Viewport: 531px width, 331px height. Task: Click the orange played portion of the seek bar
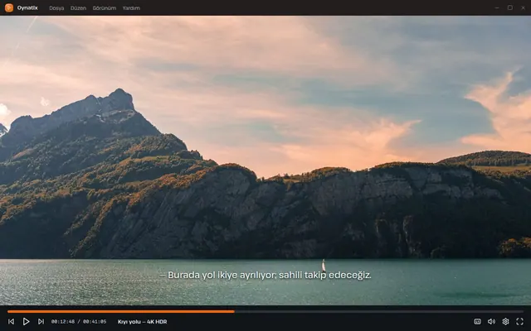121,311
